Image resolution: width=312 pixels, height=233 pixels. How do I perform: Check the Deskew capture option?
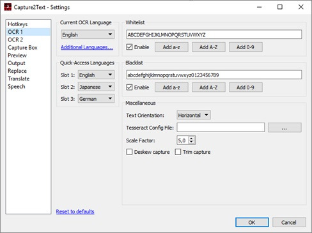point(129,152)
